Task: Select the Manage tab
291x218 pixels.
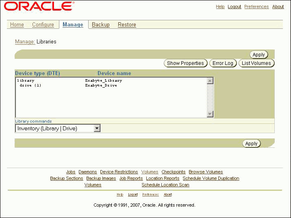Action: (73, 25)
